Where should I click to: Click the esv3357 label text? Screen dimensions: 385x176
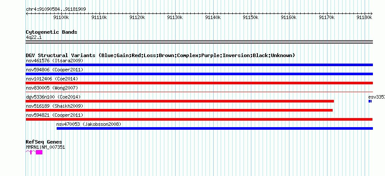[376, 97]
